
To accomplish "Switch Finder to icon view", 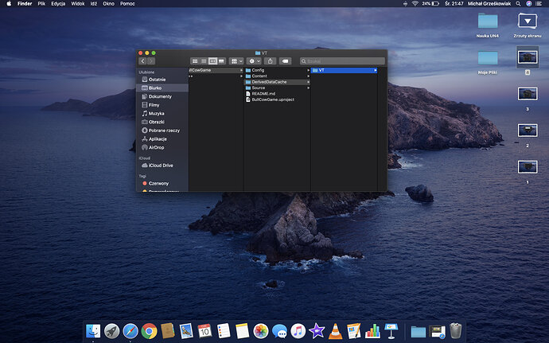I will coord(195,60).
